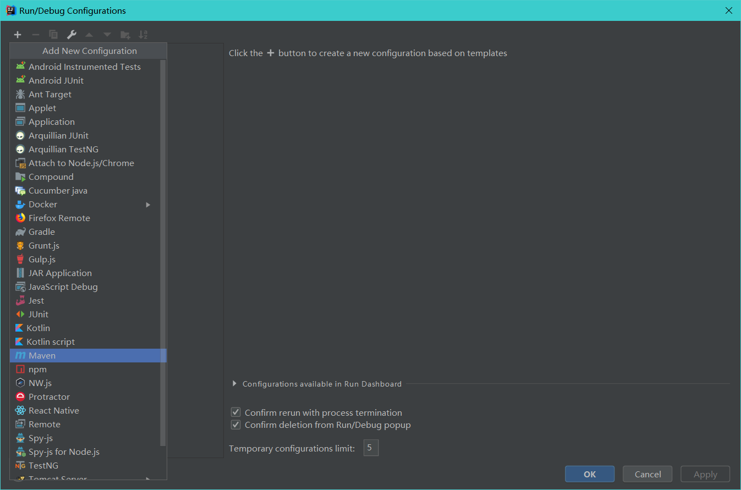Click the Android JUnit icon

tap(20, 80)
